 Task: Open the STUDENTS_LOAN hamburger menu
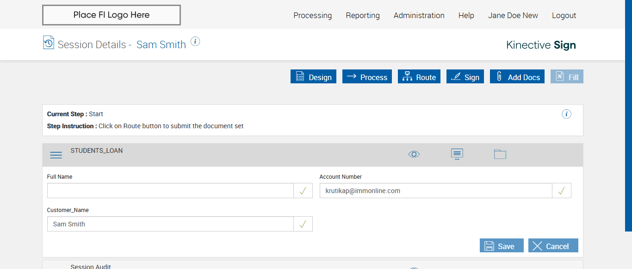click(x=56, y=155)
